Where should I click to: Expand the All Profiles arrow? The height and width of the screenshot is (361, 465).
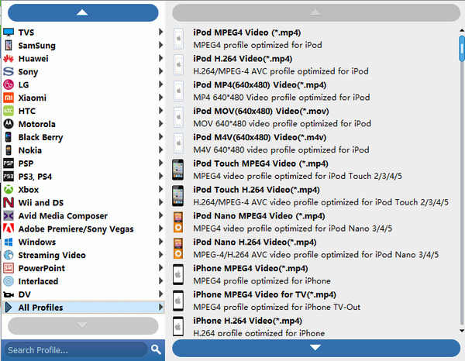coord(160,308)
